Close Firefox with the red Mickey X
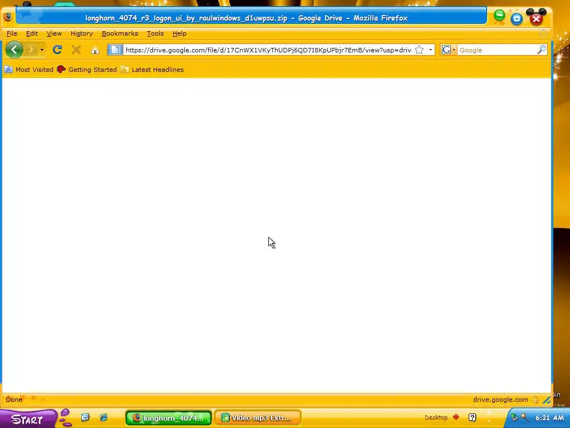Image resolution: width=570 pixels, height=428 pixels. click(536, 19)
